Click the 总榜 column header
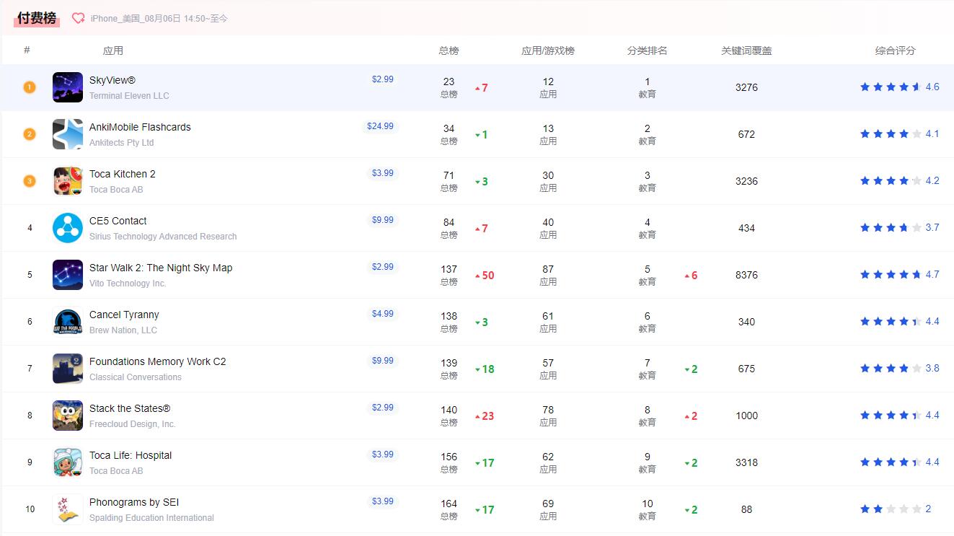Screen dimensions: 954x536 [x=449, y=50]
